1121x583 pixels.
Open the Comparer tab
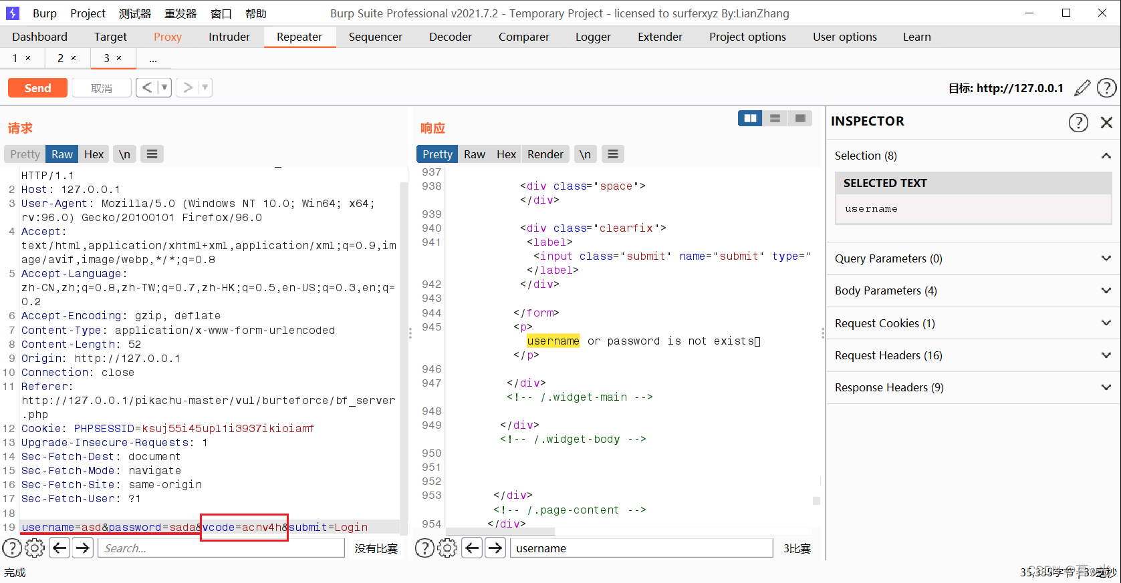click(x=524, y=37)
